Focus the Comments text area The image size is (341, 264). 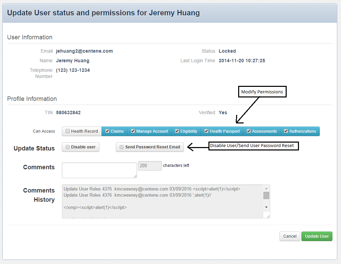[99, 170]
